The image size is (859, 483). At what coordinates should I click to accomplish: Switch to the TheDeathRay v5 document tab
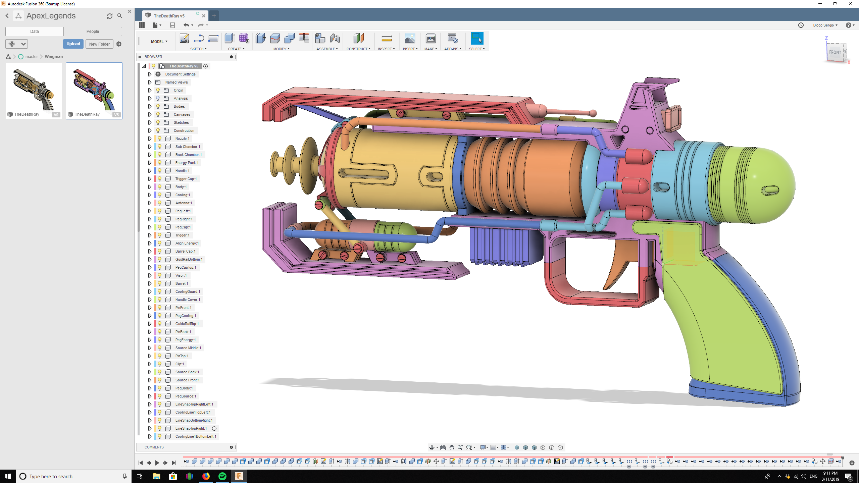(169, 16)
